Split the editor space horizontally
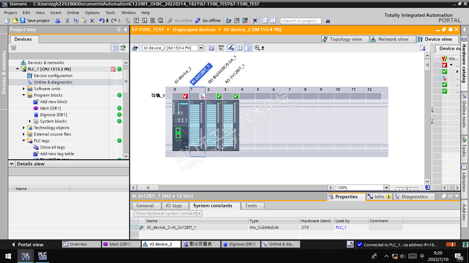469x263 pixels. coord(265,21)
